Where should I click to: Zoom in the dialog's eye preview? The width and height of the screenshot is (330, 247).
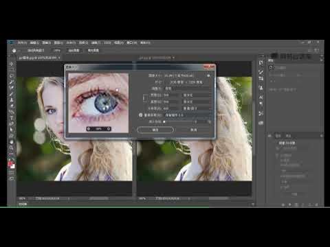click(109, 129)
